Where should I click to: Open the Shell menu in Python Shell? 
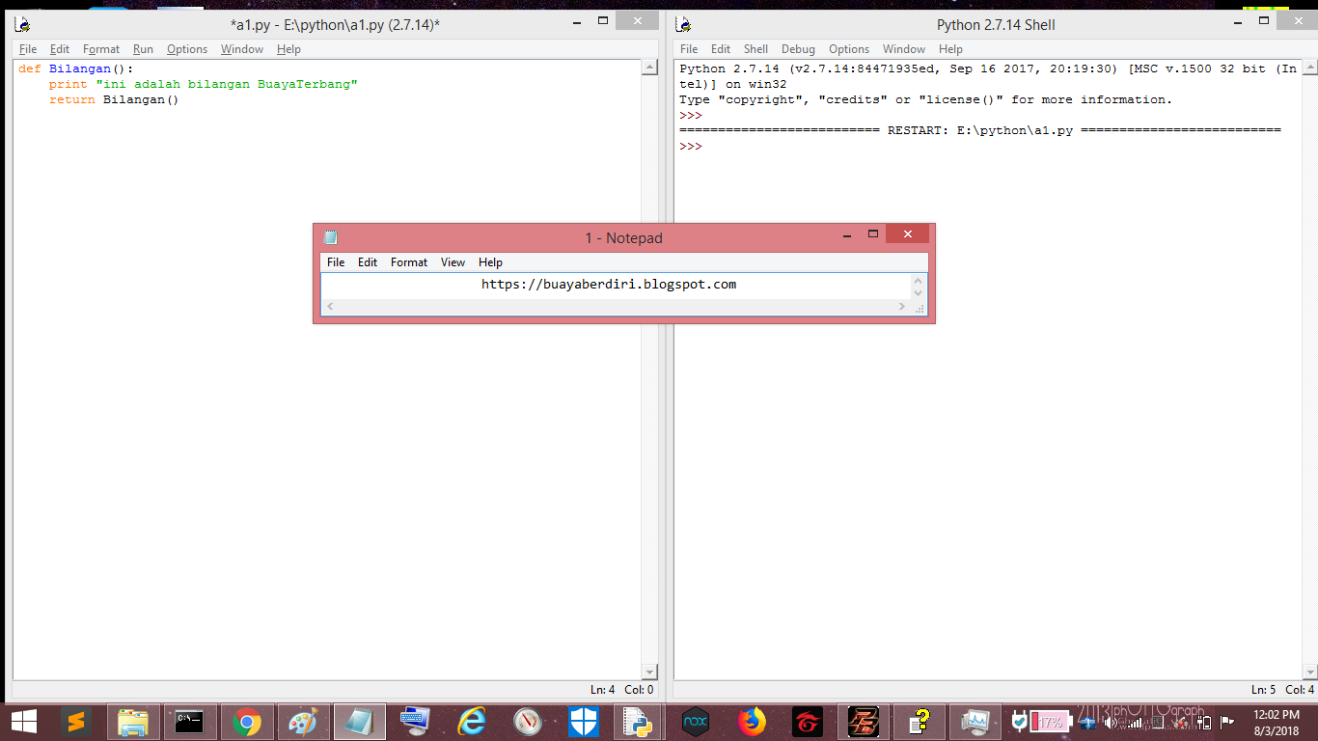click(755, 48)
